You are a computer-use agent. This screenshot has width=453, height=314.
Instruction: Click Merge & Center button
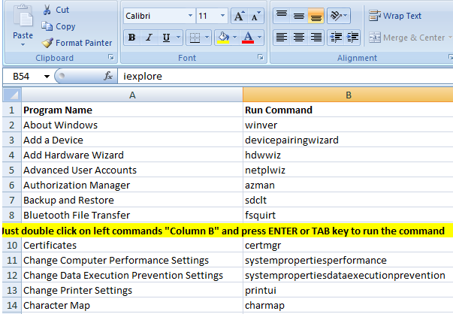tap(406, 38)
